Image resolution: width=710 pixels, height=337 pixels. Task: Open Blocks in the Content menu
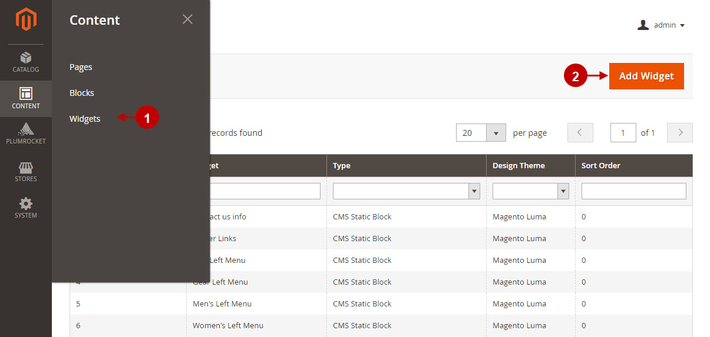(82, 93)
